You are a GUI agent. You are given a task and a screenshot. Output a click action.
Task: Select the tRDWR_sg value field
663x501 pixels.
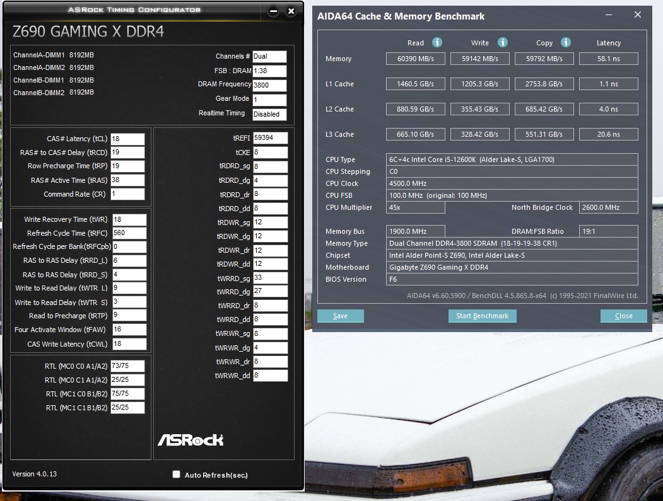[x=271, y=222]
